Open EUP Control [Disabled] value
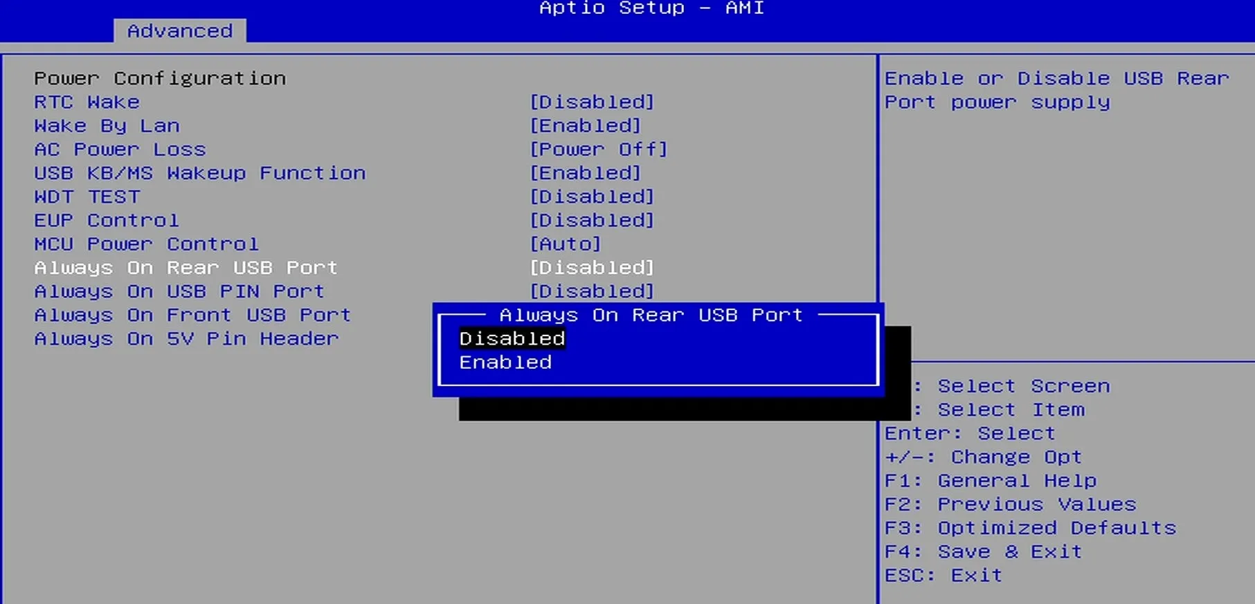The image size is (1255, 604). point(592,221)
